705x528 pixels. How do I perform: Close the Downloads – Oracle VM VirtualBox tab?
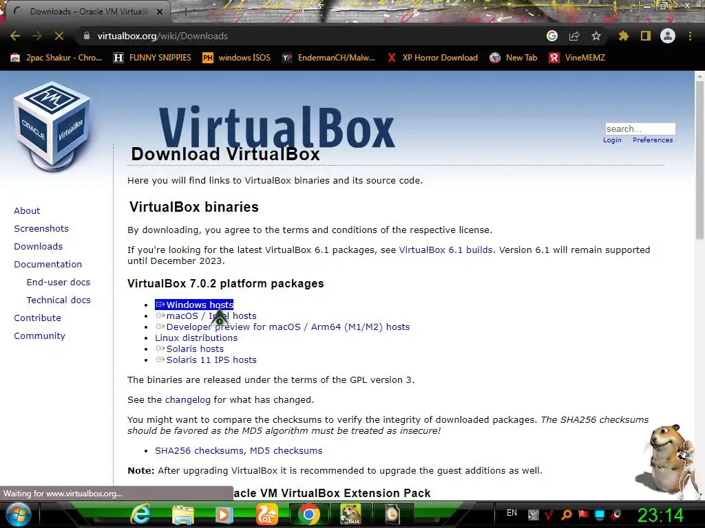pos(160,12)
